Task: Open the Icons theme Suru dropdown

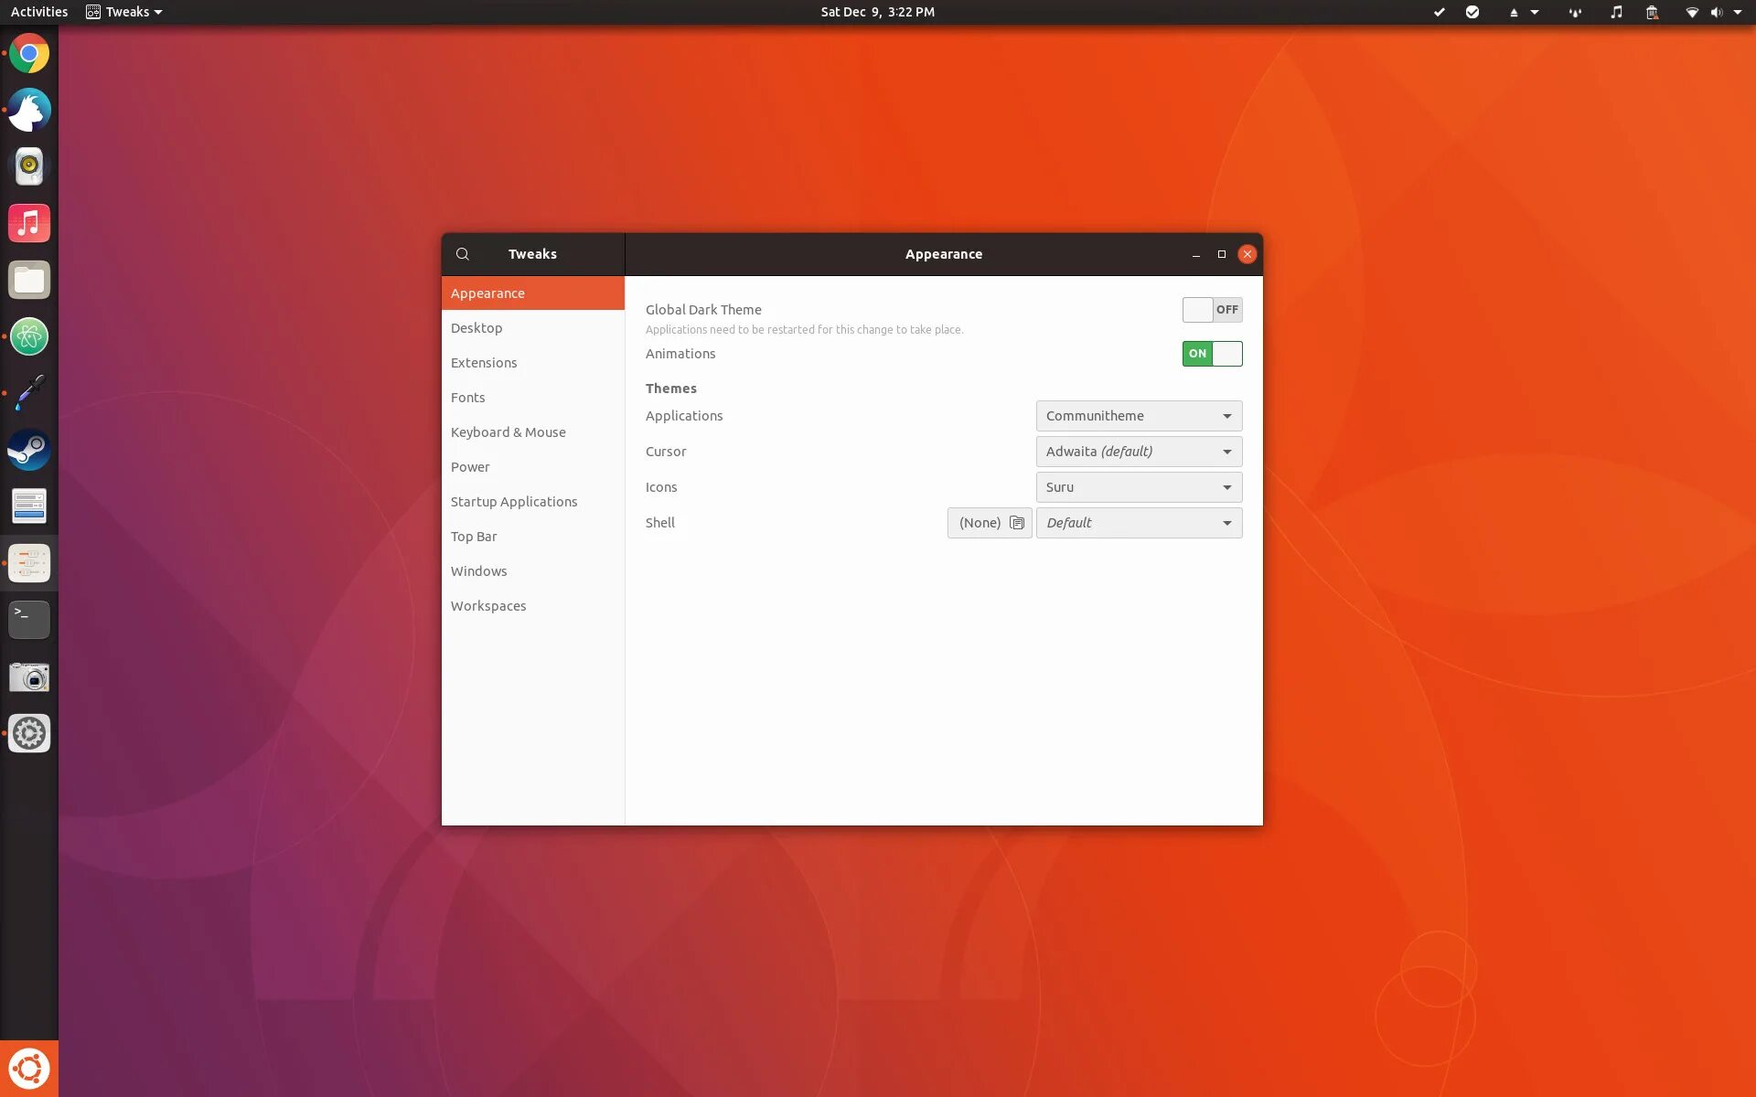Action: [x=1139, y=487]
